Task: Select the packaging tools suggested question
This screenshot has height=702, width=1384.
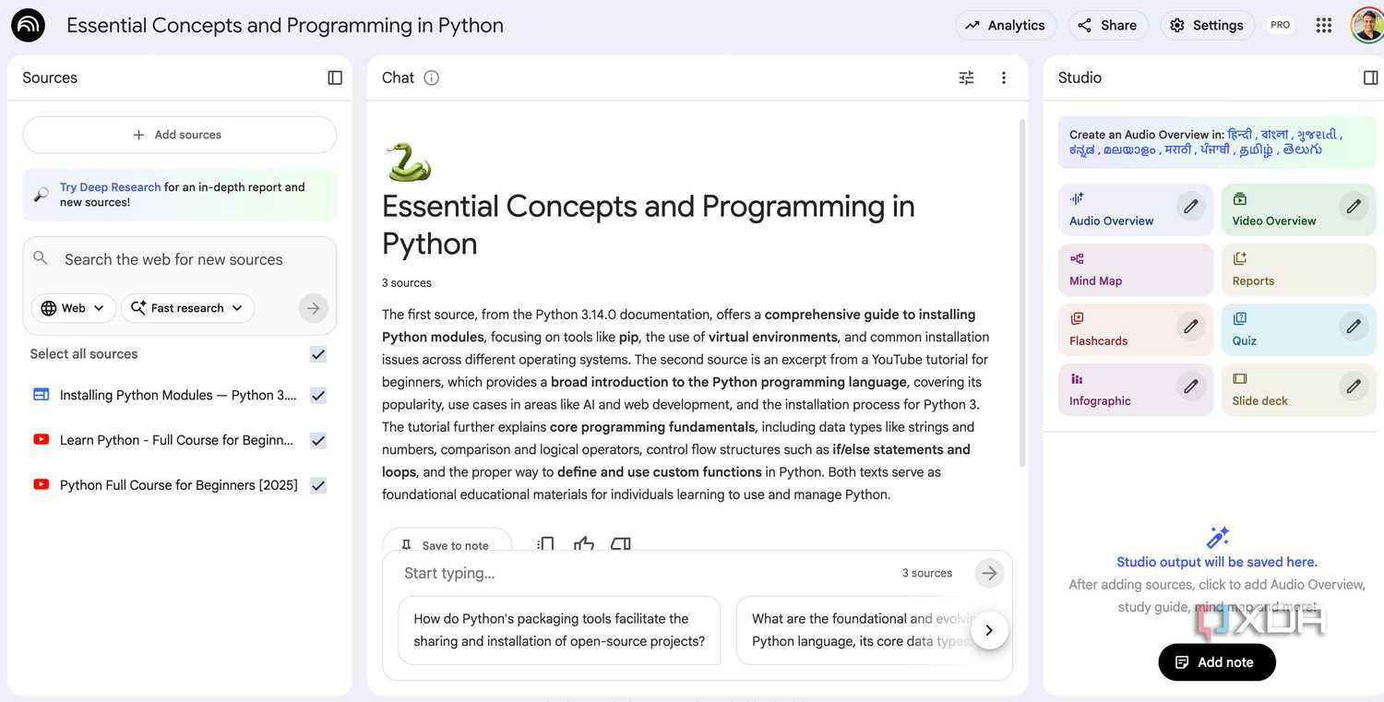Action: pyautogui.click(x=559, y=630)
